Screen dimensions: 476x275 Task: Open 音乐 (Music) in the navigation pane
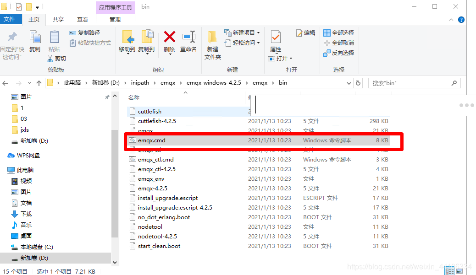tap(21, 225)
